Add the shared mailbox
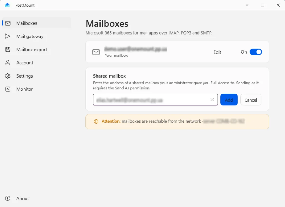285x207 pixels. tap(229, 100)
